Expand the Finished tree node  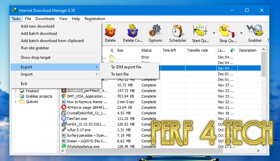tap(15, 91)
